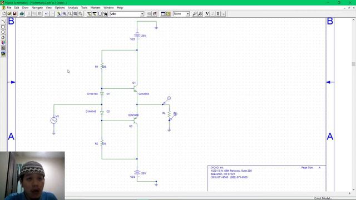Select the Draw Wire tool

point(89,14)
